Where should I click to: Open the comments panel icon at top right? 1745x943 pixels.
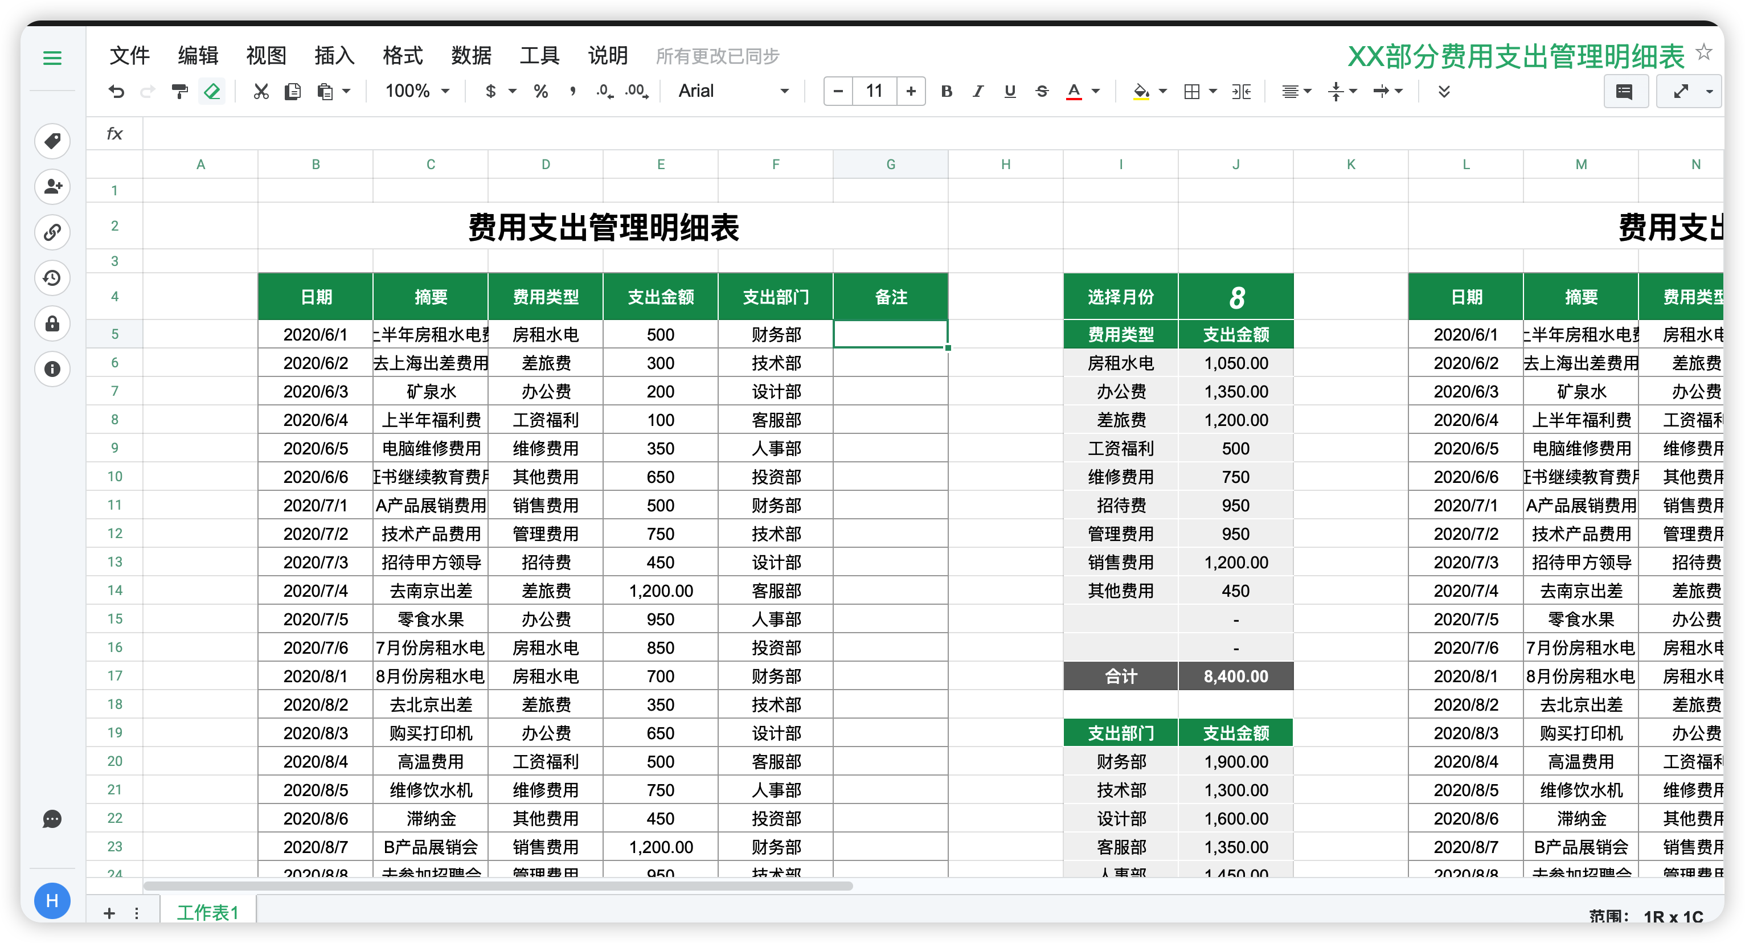click(1624, 92)
